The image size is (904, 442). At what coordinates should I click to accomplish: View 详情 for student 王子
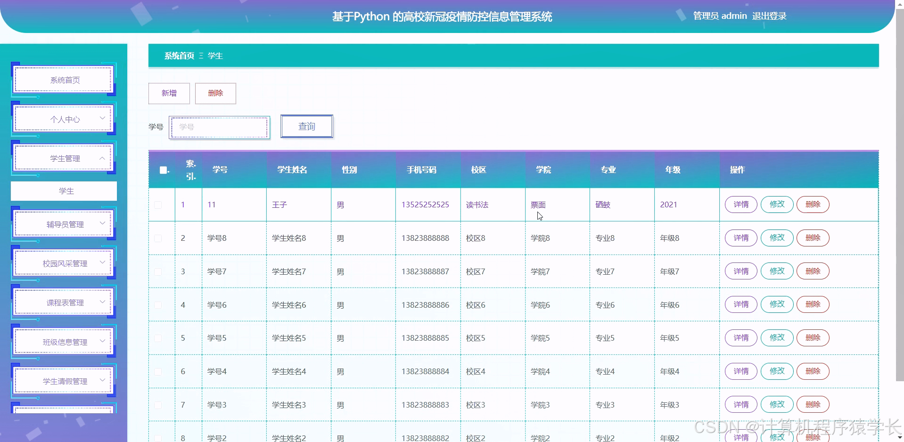(741, 205)
